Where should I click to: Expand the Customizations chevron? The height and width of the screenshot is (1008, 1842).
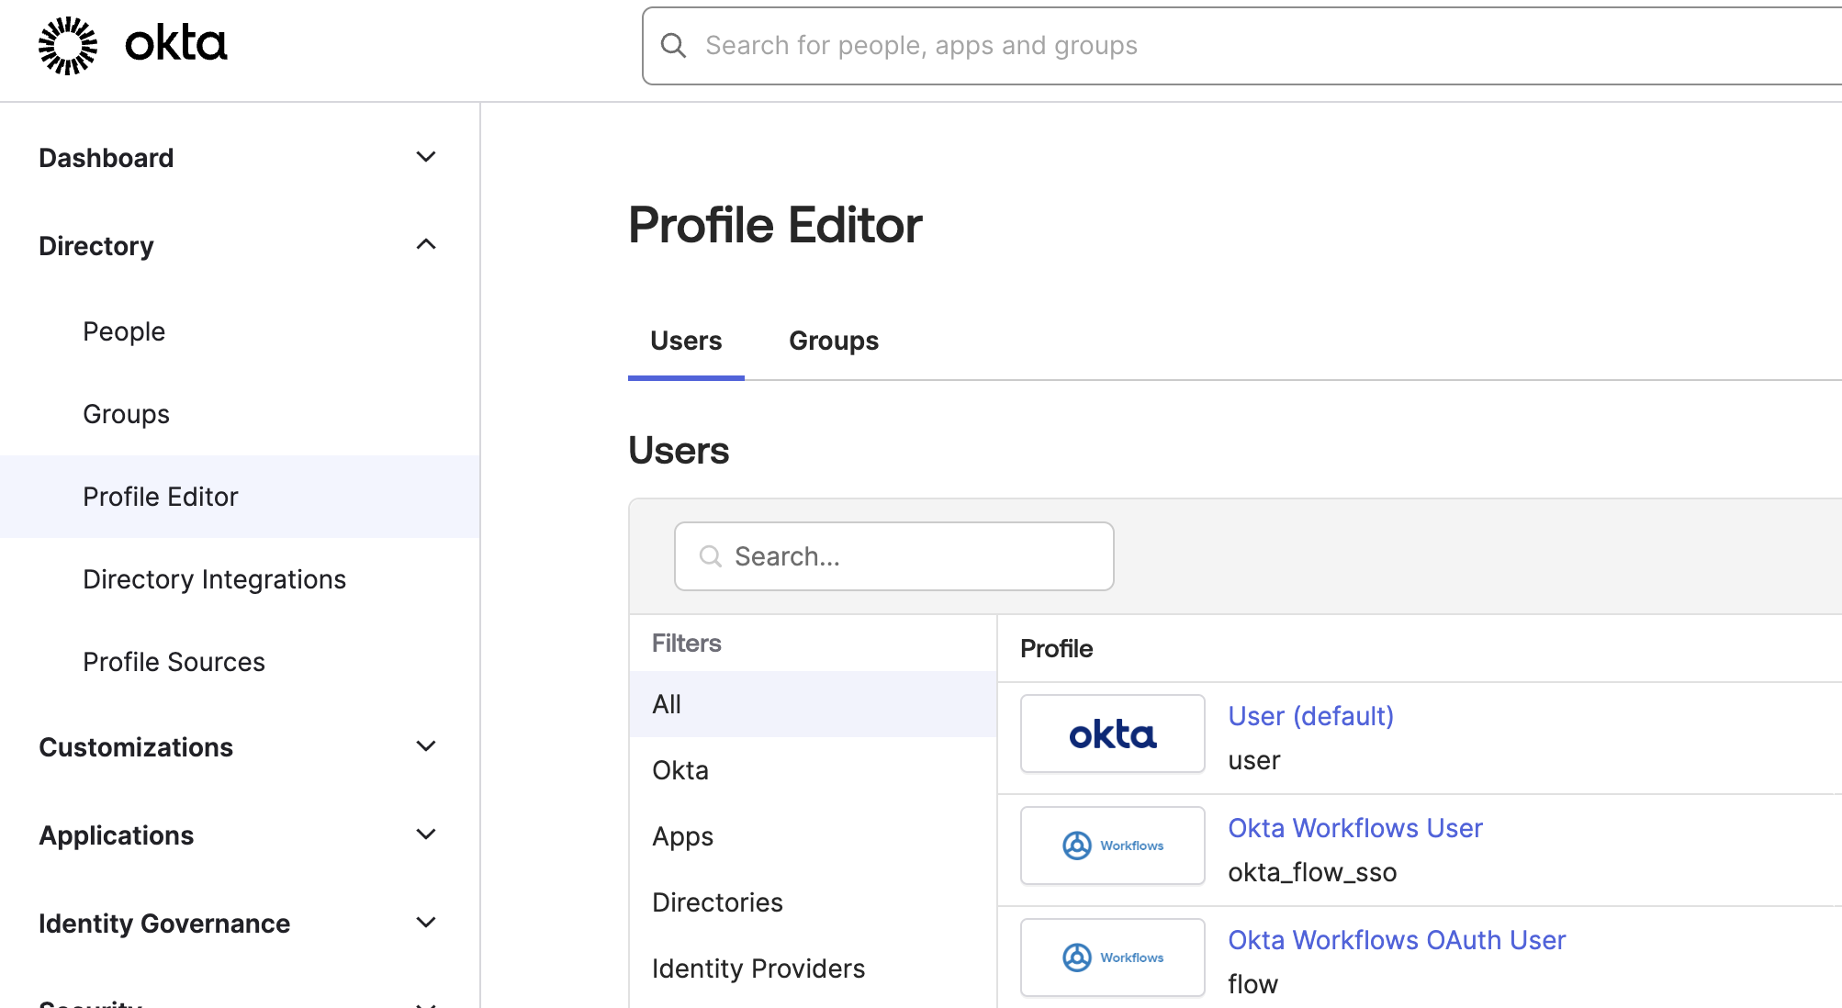click(426, 746)
